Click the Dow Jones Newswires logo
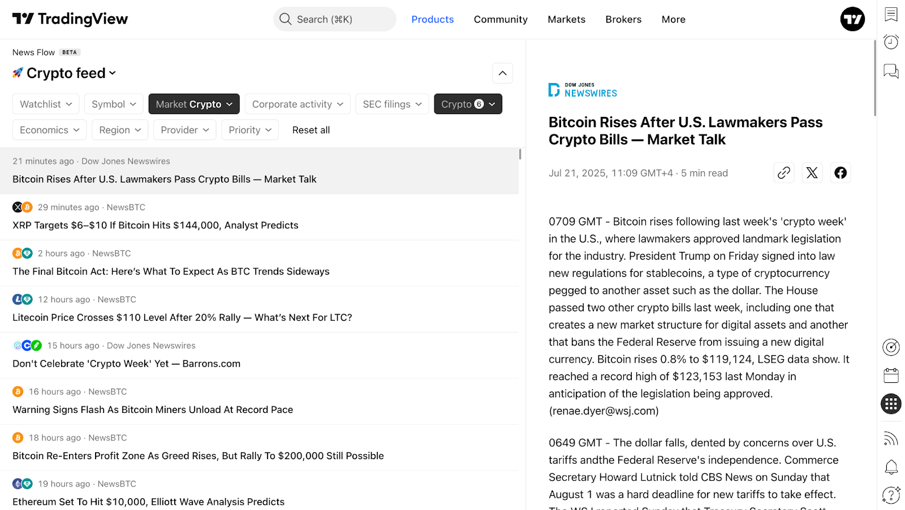 point(583,90)
